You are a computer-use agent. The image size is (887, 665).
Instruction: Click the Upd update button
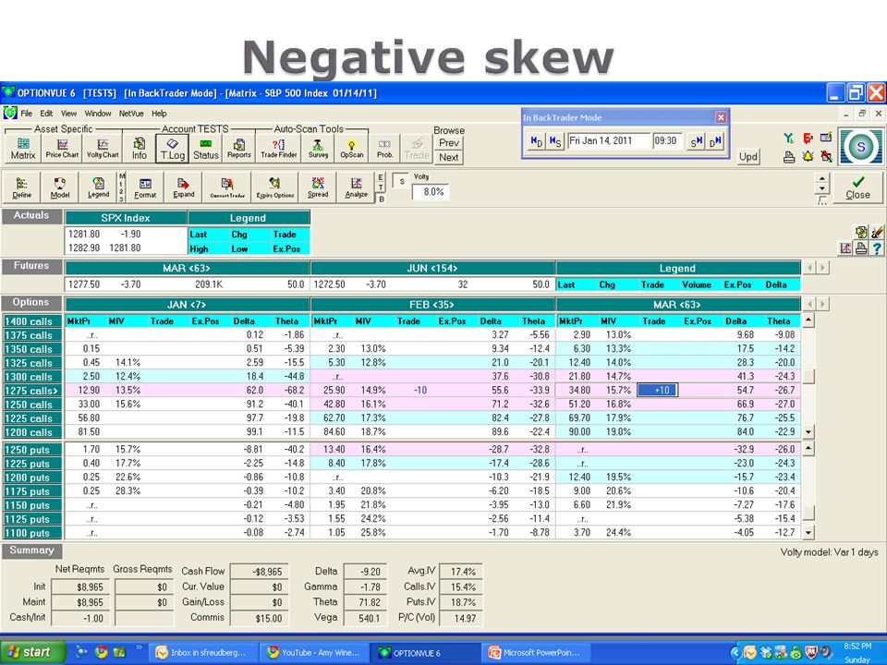pyautogui.click(x=747, y=157)
